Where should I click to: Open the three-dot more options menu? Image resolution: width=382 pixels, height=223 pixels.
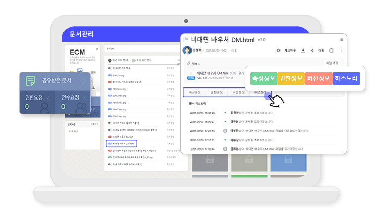pyautogui.click(x=341, y=51)
